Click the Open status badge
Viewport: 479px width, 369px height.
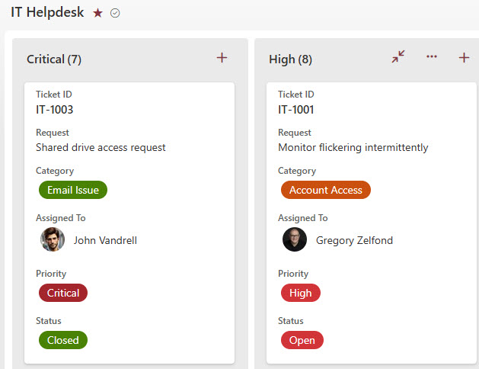pyautogui.click(x=302, y=340)
